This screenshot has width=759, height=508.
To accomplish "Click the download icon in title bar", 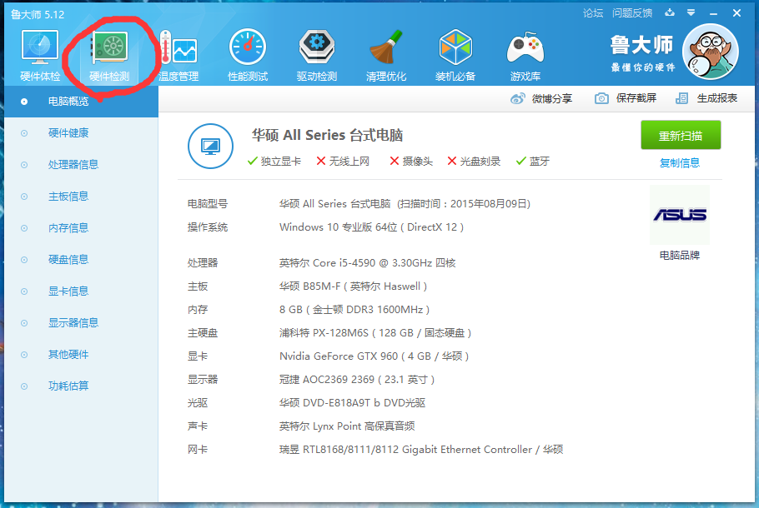I will [x=670, y=12].
